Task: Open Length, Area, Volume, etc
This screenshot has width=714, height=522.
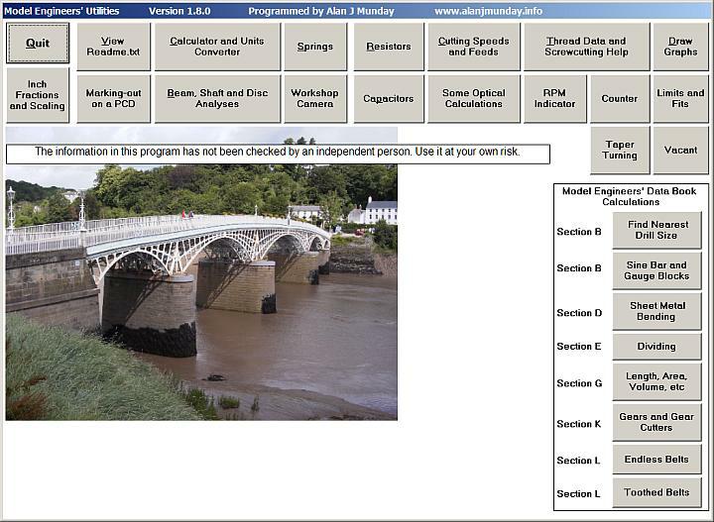Action: point(656,381)
